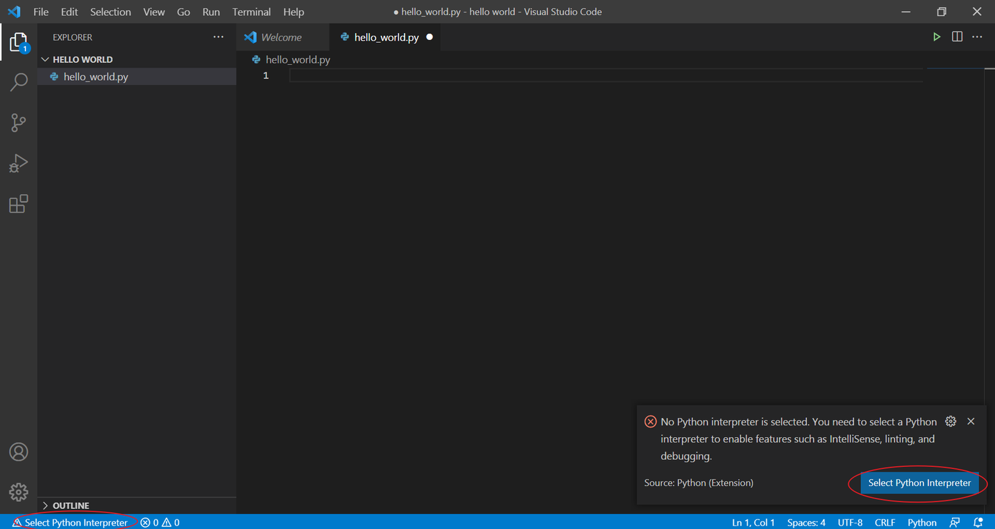The width and height of the screenshot is (995, 529).
Task: Open the Search view in the activity bar
Action: point(19,81)
